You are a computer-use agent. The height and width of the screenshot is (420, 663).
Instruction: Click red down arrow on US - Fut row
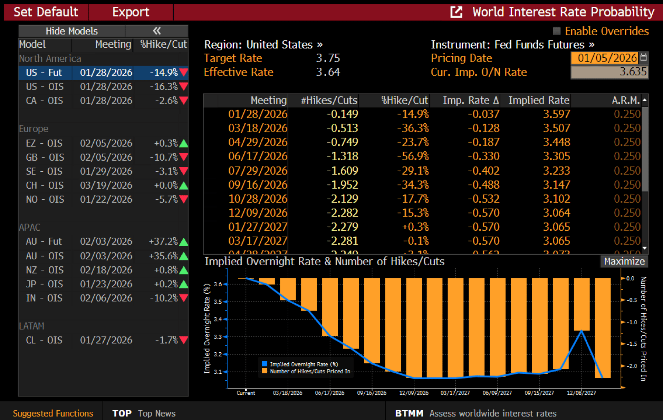pos(184,73)
